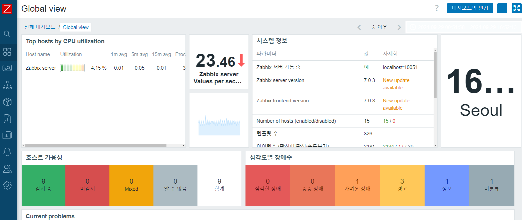Select the 합계 total tile

pyautogui.click(x=219, y=185)
